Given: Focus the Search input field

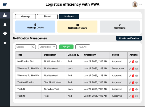Looking at the screenshot, I should [23, 47].
